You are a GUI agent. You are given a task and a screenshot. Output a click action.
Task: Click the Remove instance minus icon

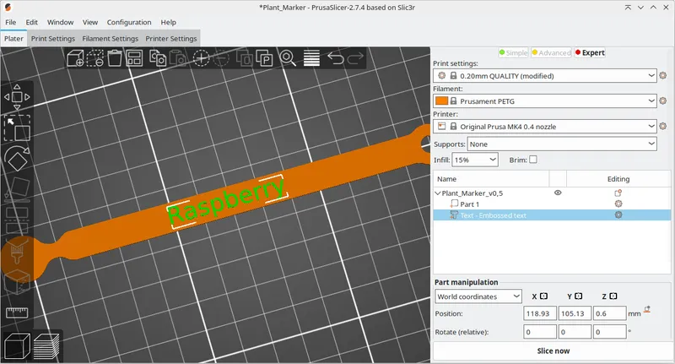pos(221,57)
